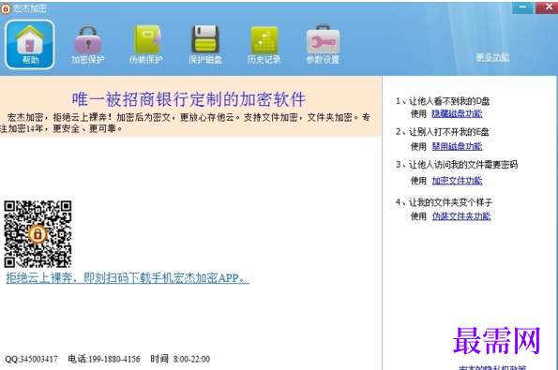Click the text 3、让他人访问我的文件需要密码
558x370 pixels.
(x=457, y=165)
